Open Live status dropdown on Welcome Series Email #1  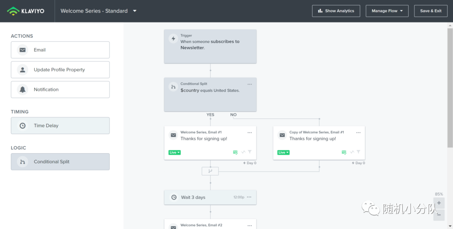click(174, 152)
